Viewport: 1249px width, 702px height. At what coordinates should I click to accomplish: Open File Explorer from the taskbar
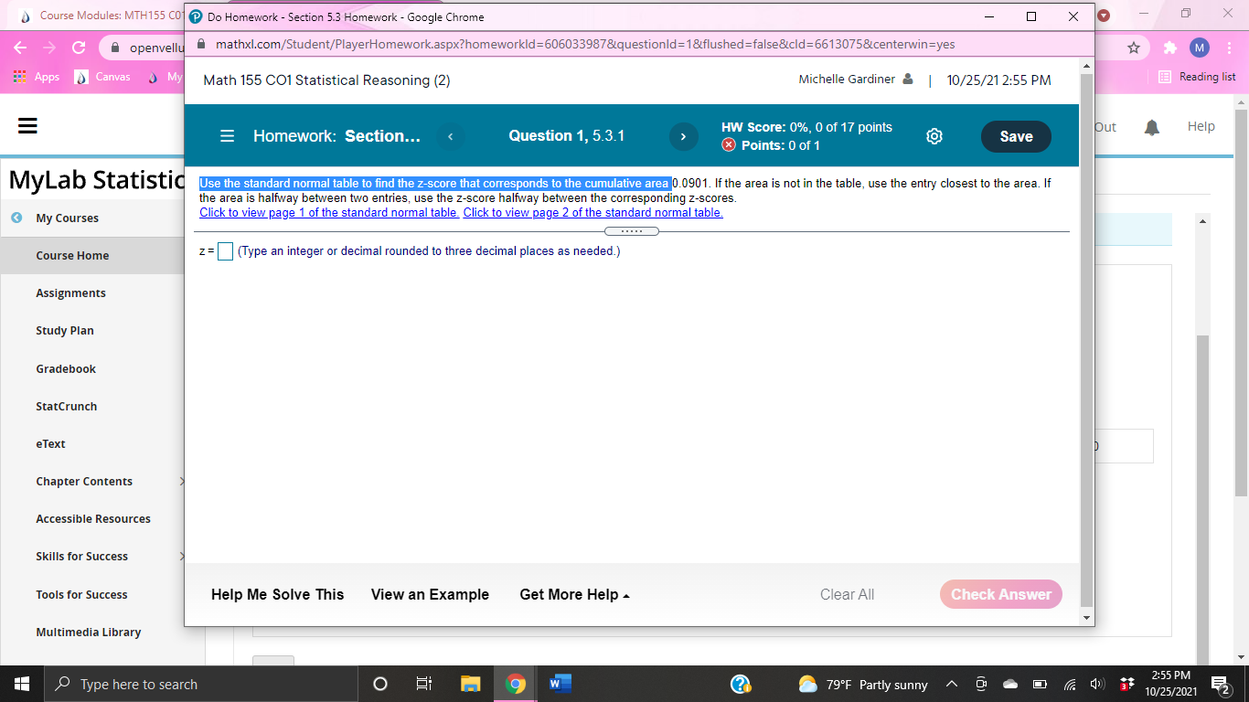pyautogui.click(x=470, y=684)
